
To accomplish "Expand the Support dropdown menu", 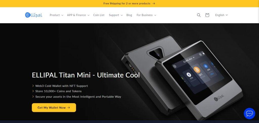I will click(x=116, y=15).
